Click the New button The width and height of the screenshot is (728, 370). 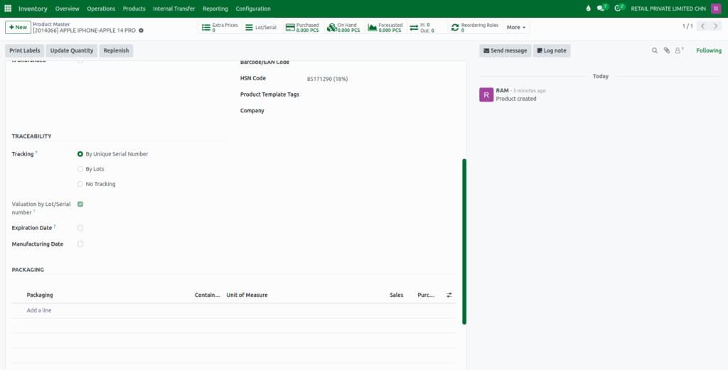(18, 28)
